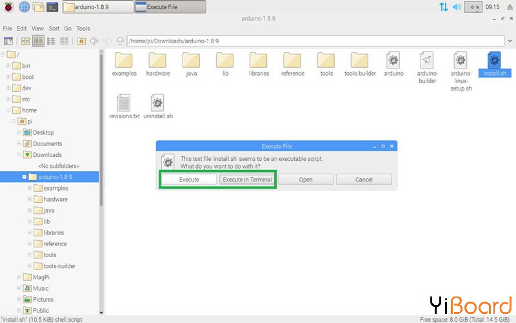Image resolution: width=516 pixels, height=323 pixels.
Task: Select the arduino executable file
Action: click(393, 65)
